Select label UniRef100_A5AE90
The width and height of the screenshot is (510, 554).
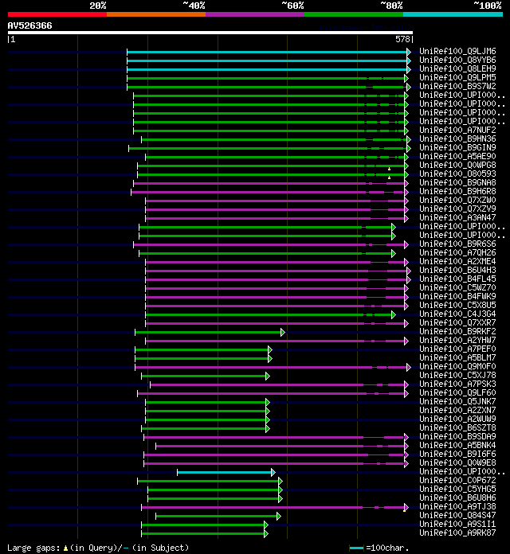point(457,156)
